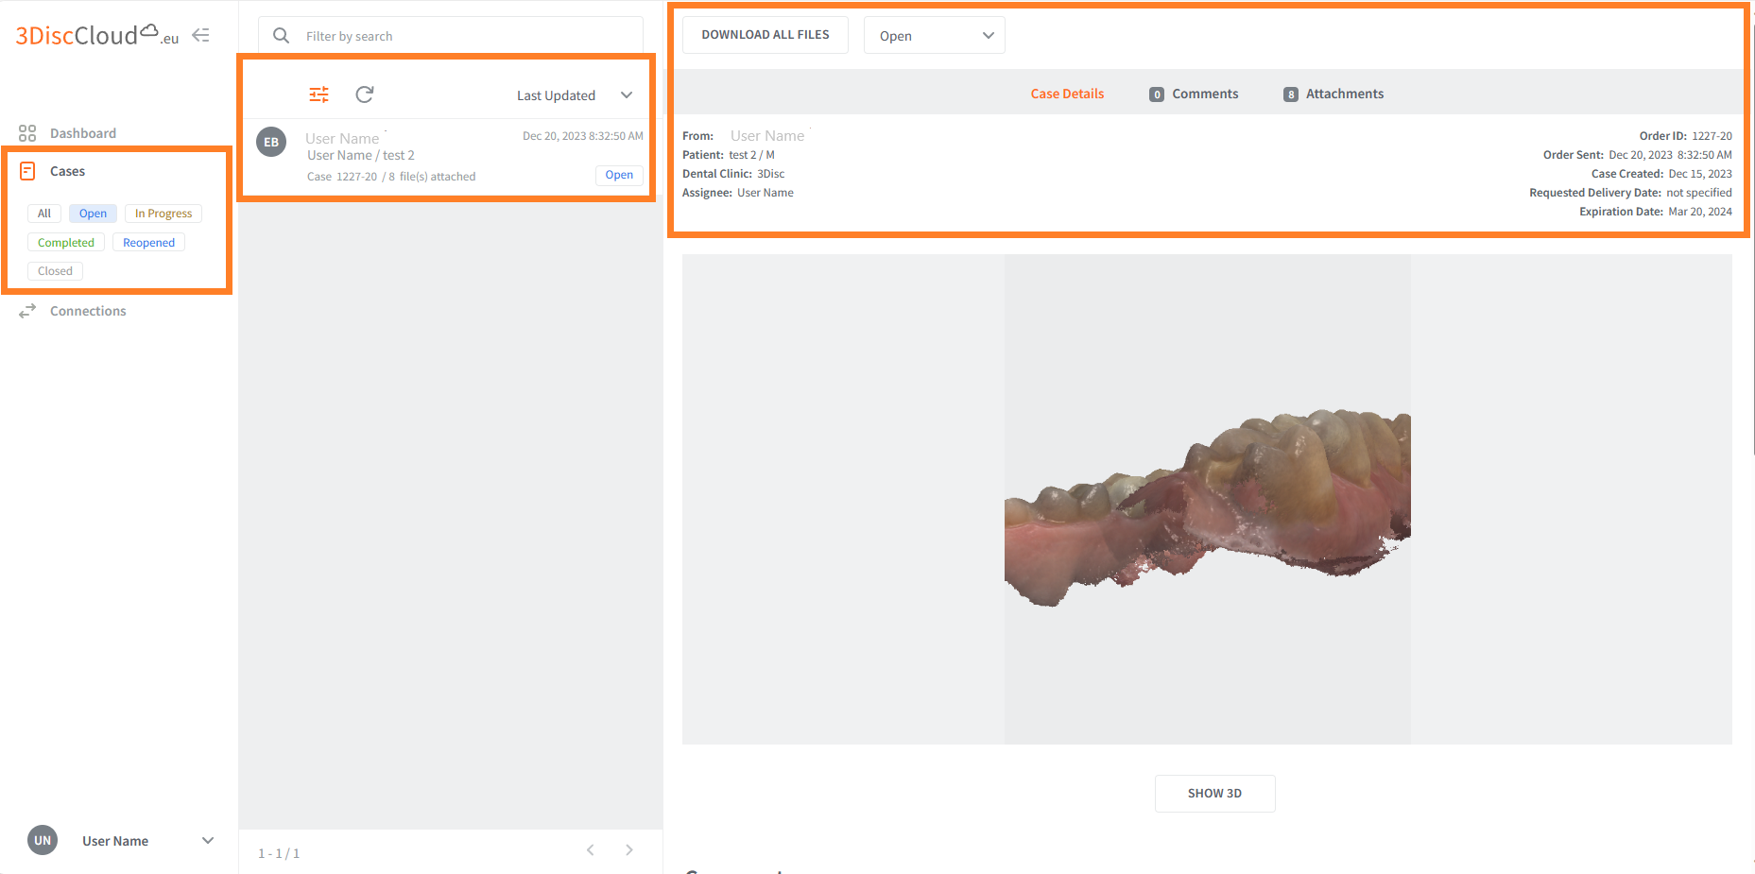This screenshot has width=1755, height=874.
Task: Filter cases by In Progress
Action: point(163,214)
